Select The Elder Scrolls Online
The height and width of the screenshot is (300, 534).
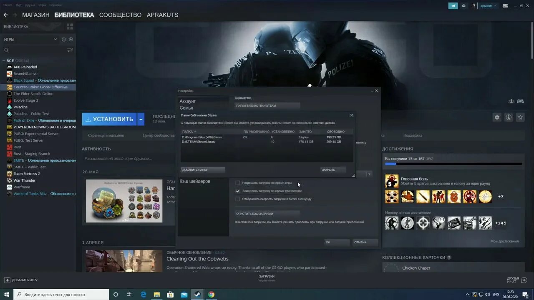33,94
